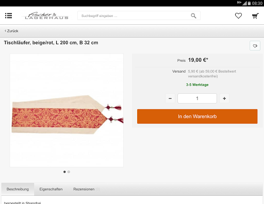Image resolution: width=264 pixels, height=204 pixels.
Task: Open the wishlist heart in header
Action: (238, 16)
